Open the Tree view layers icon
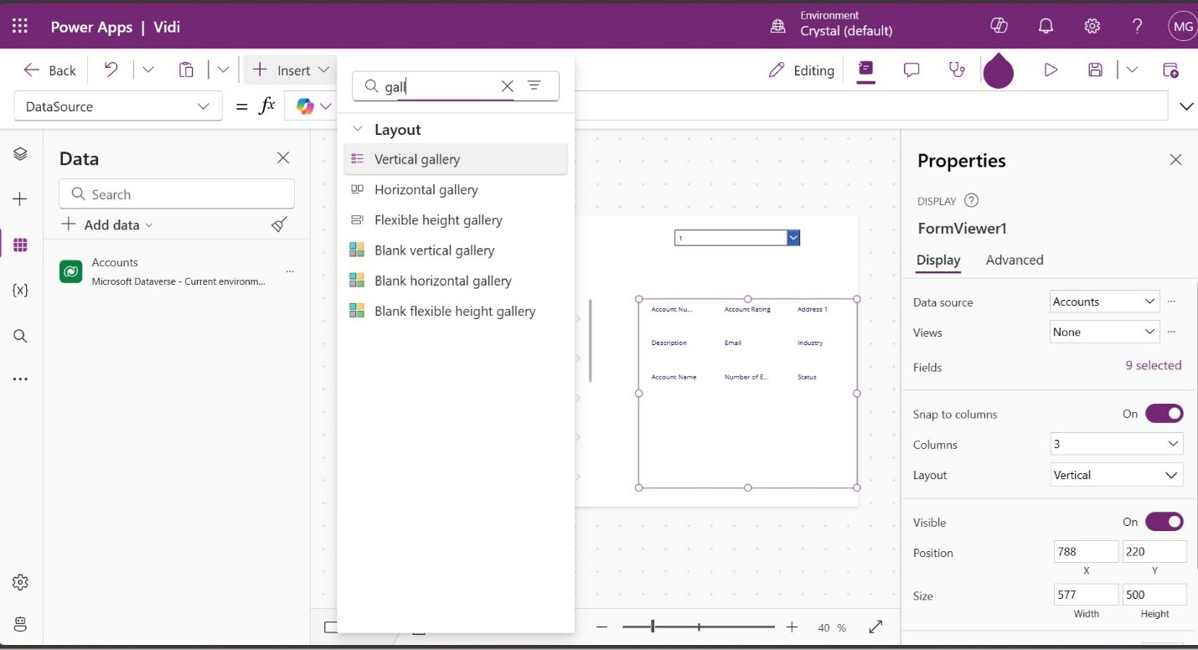Screen dimensions: 1198x650 [x=21, y=154]
